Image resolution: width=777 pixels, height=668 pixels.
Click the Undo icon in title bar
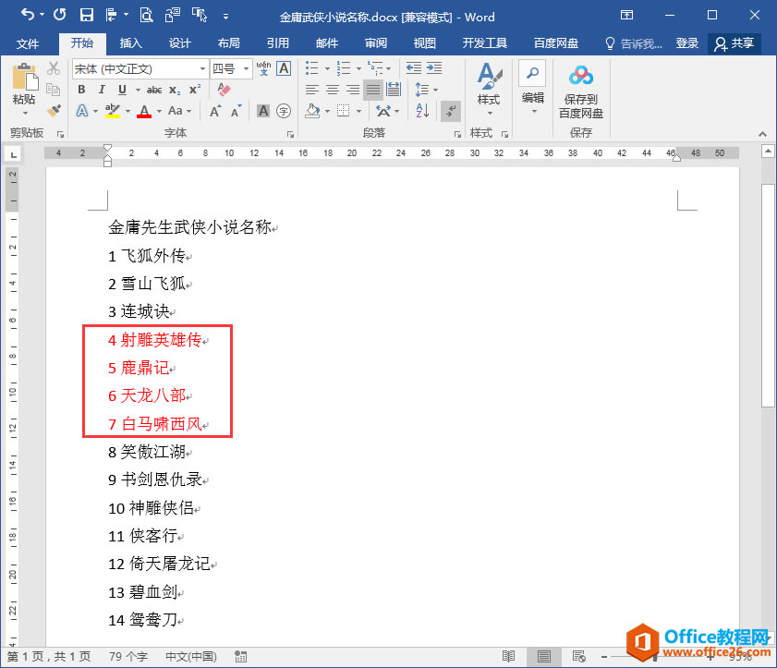[28, 15]
